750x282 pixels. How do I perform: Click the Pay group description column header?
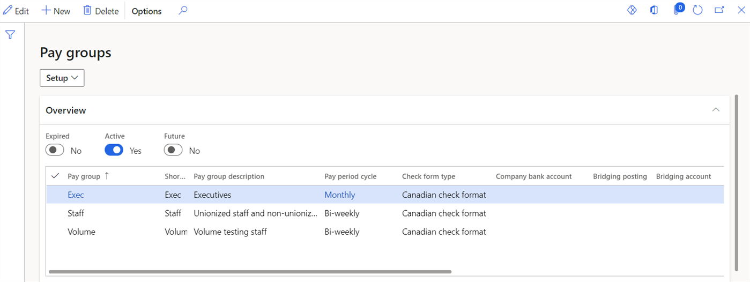point(229,176)
